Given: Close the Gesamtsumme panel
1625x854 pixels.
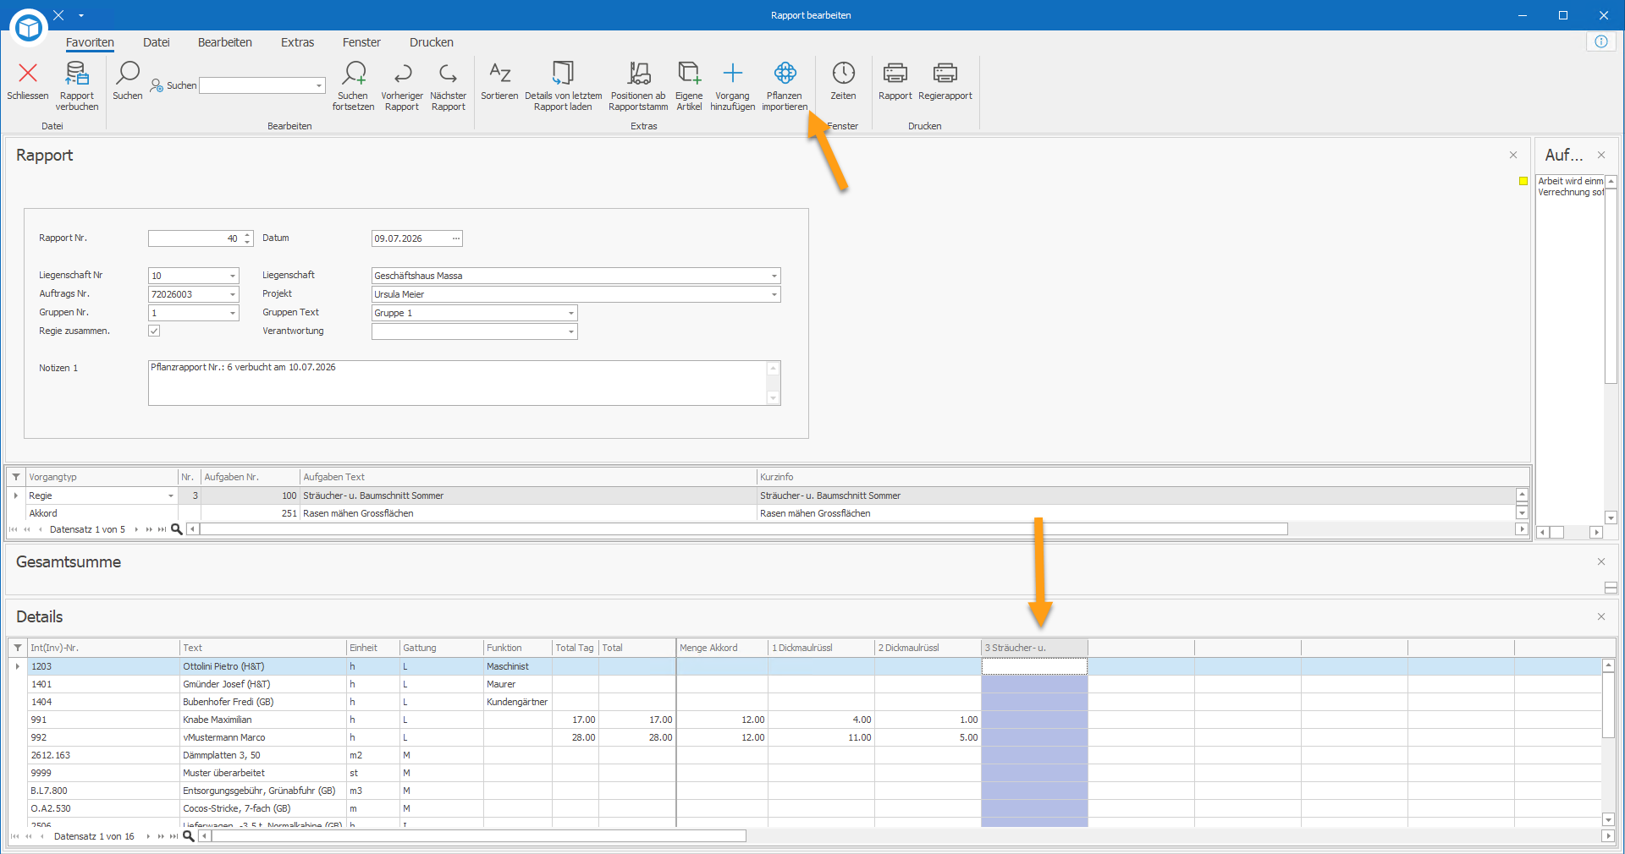Looking at the screenshot, I should click(x=1601, y=561).
